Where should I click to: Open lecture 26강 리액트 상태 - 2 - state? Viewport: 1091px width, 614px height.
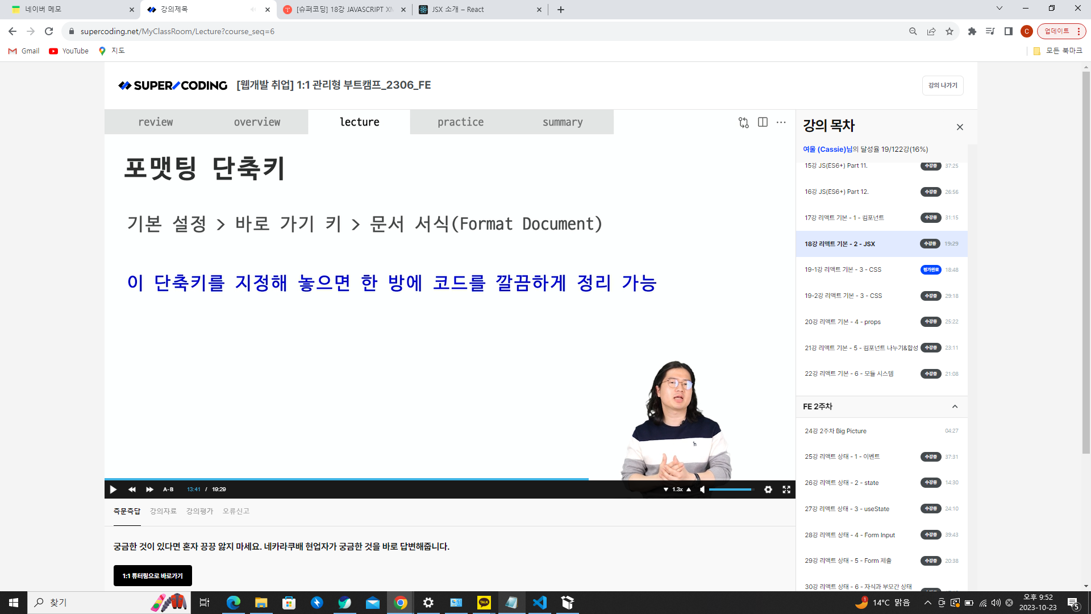[881, 483]
